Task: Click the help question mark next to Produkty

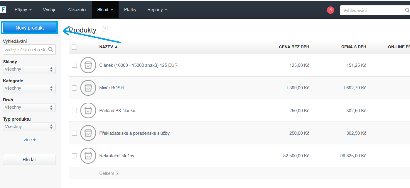Action: coord(105,29)
